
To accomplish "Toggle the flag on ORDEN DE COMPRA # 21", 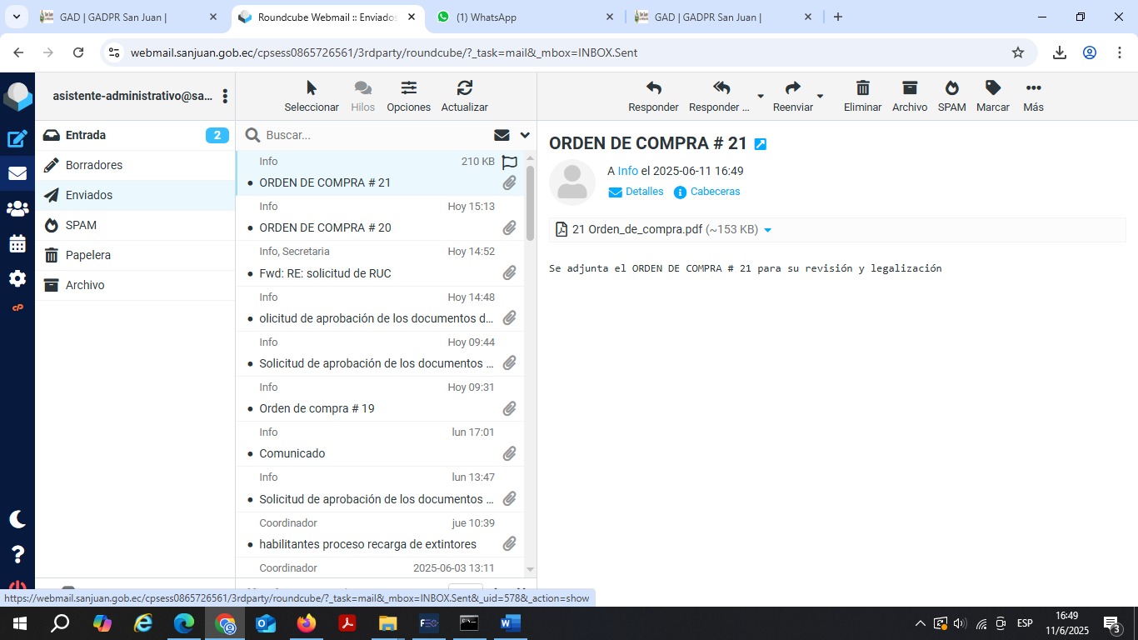I will point(510,162).
